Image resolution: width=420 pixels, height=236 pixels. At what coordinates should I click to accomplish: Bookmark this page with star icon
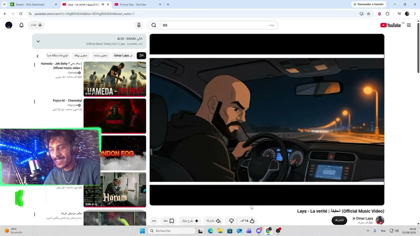pyautogui.click(x=368, y=14)
